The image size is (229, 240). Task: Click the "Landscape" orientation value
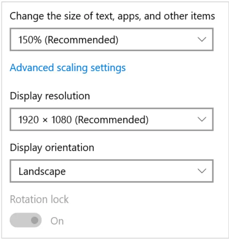point(42,171)
